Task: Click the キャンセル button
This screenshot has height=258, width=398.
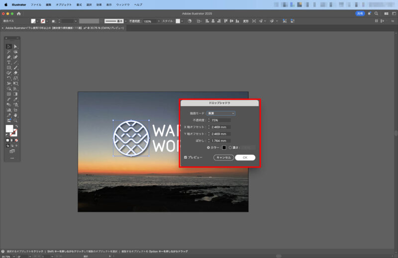Action: tap(223, 157)
